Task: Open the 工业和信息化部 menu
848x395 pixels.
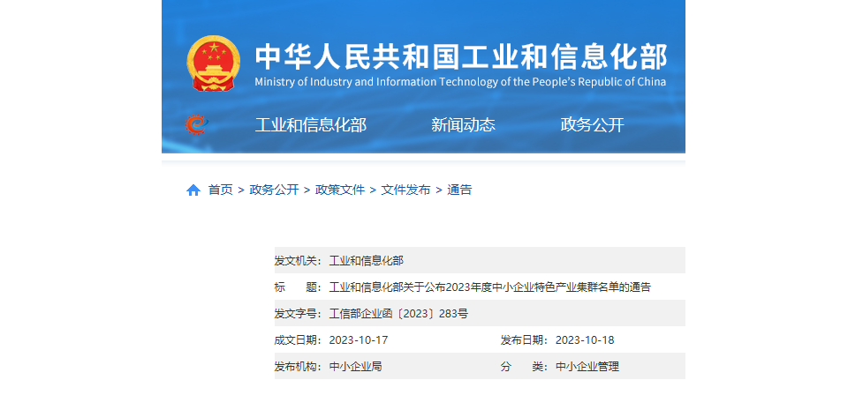Action: (310, 125)
